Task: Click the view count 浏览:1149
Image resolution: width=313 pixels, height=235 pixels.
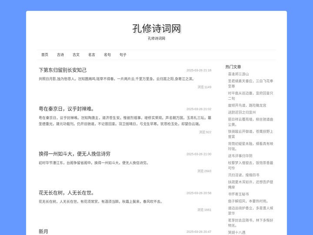Action: coord(204,87)
